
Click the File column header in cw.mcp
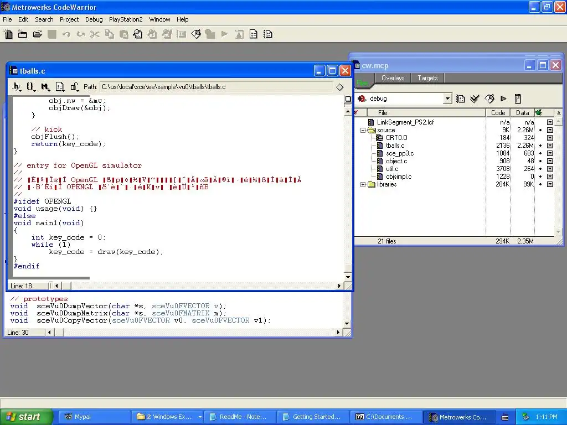[x=426, y=113]
